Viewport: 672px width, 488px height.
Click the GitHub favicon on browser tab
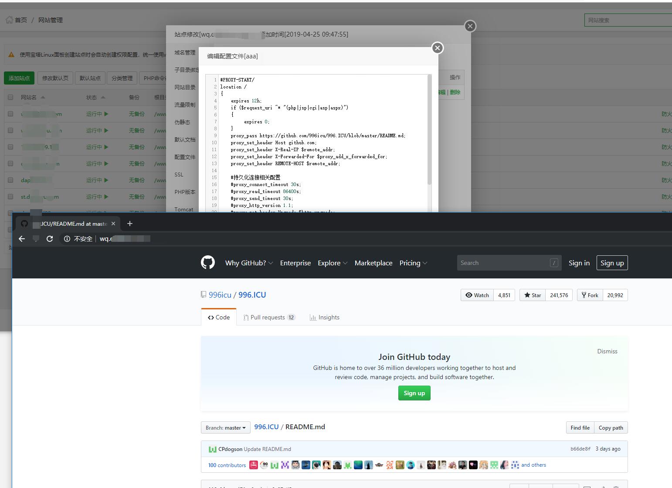pyautogui.click(x=24, y=224)
